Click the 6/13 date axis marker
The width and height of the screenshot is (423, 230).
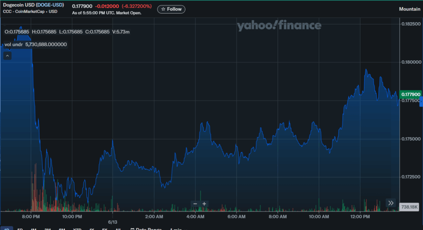pos(112,222)
